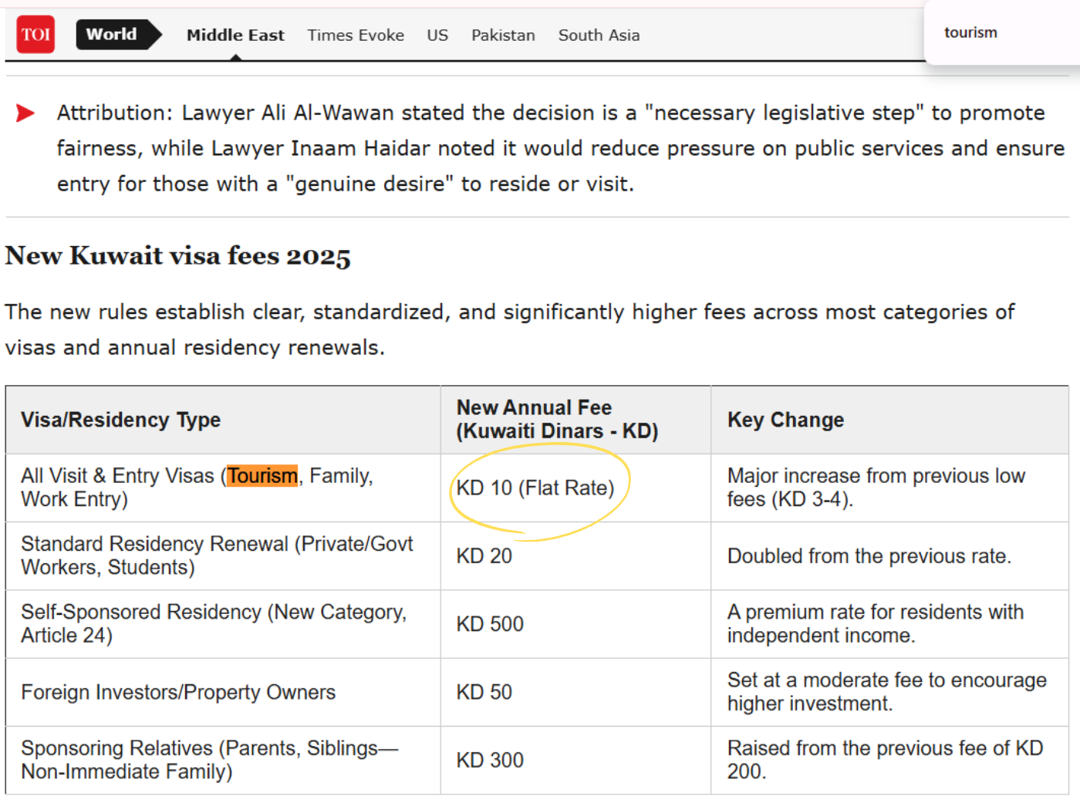Click the Key Change column header
1080x810 pixels.
[x=785, y=420]
